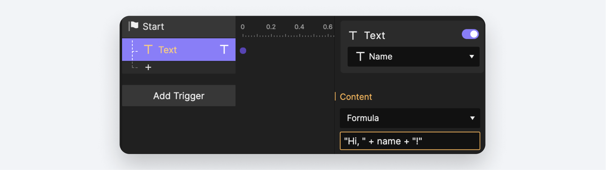Open the Formula content type dropdown
Viewport: 606px width, 170px height.
pos(409,118)
